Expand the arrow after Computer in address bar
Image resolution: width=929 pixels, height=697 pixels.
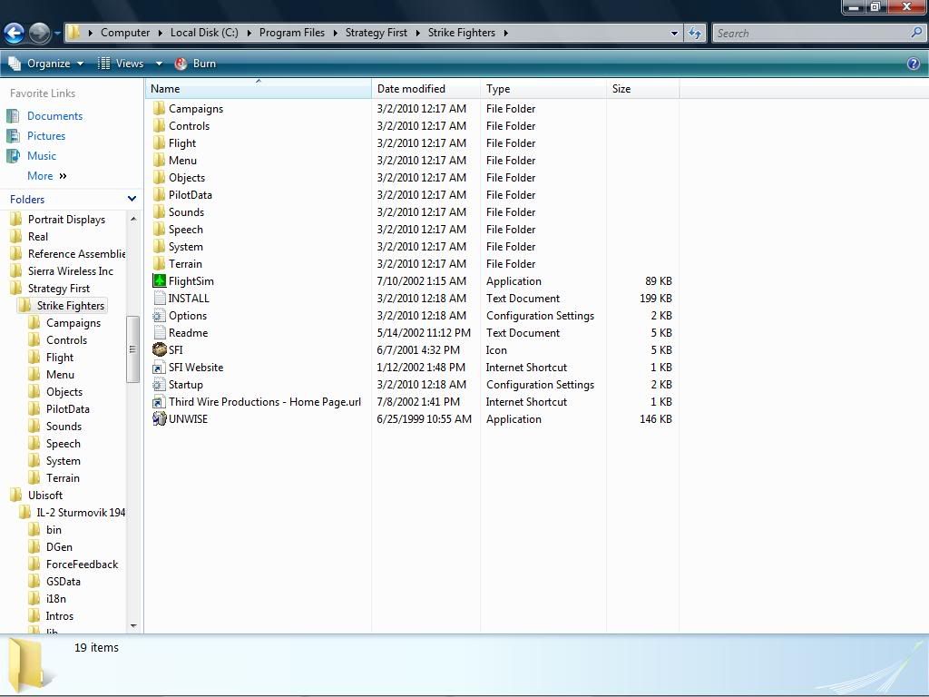pos(160,34)
